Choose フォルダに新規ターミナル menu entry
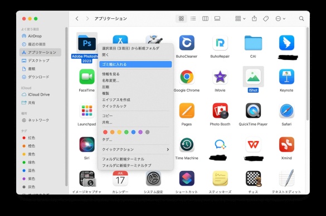This screenshot has width=326, height=216. coord(135,159)
